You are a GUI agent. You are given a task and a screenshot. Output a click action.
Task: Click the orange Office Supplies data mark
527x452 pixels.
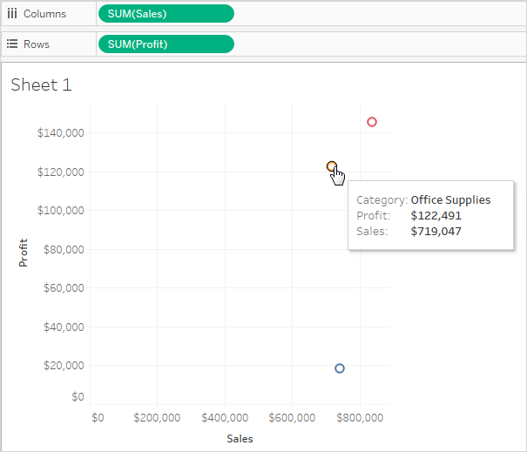point(332,166)
